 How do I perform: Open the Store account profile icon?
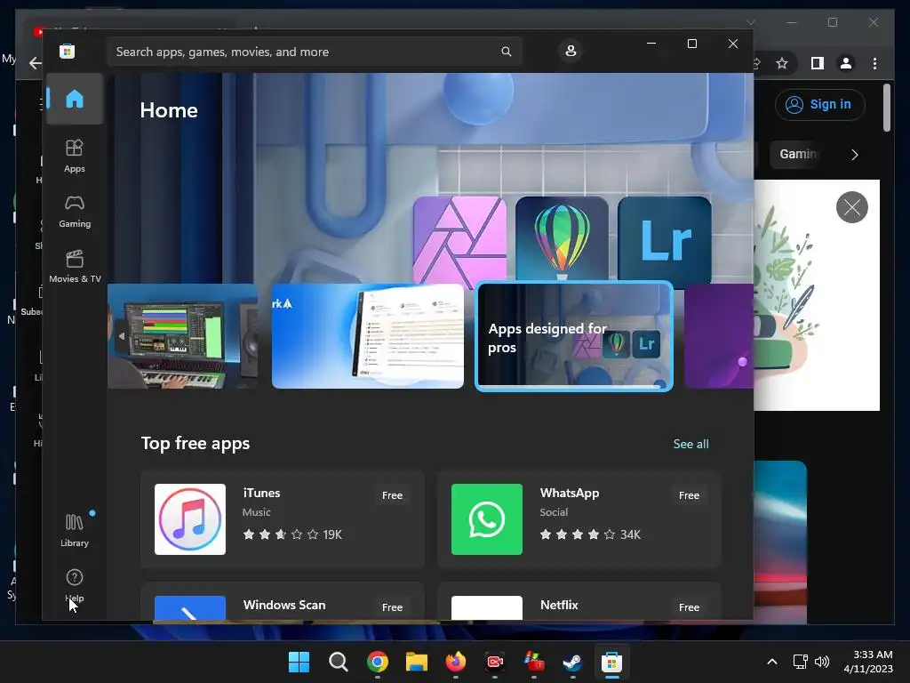point(571,51)
